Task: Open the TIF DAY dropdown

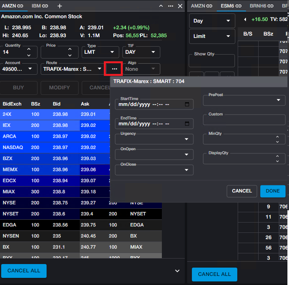Action: click(x=141, y=52)
